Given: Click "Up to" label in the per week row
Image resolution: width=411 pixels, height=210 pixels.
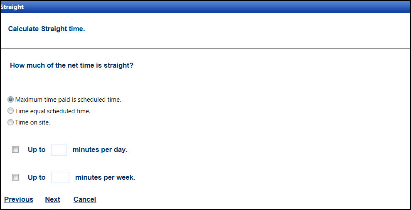Looking at the screenshot, I should click(37, 178).
